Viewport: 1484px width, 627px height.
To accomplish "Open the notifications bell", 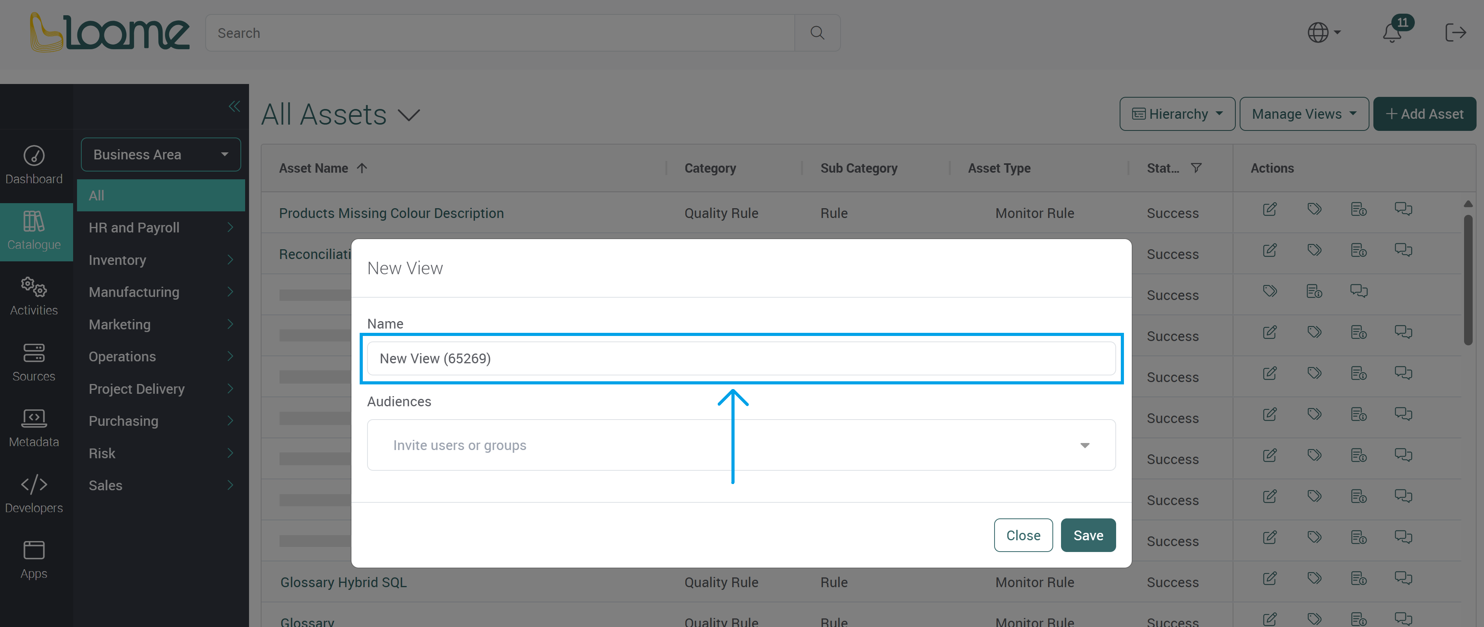I will [1393, 33].
